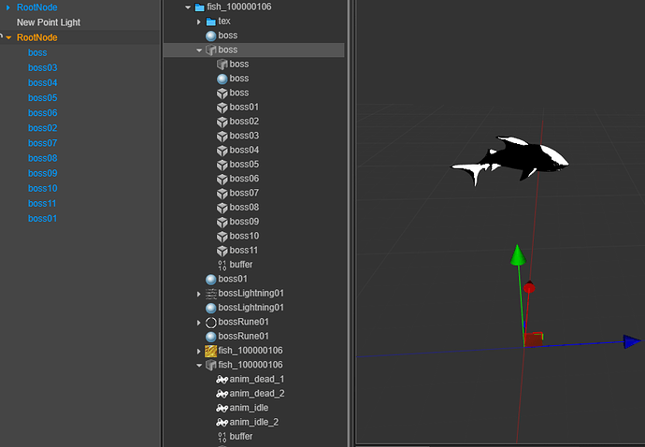This screenshot has height=447, width=645.
Task: Expand the bossLightning01 asset arrow
Action: pyautogui.click(x=199, y=294)
